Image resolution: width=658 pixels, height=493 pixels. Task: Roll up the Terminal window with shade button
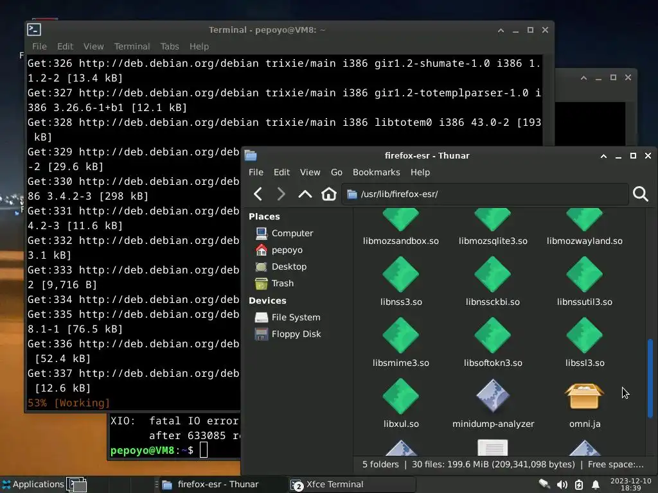[501, 30]
